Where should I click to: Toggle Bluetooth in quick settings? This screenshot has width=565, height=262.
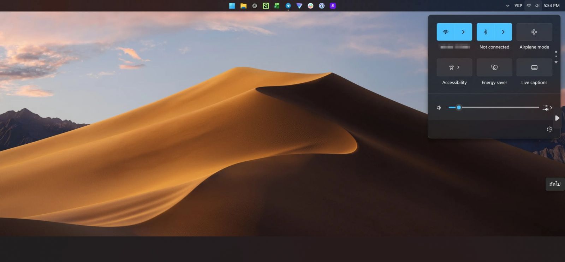point(486,32)
